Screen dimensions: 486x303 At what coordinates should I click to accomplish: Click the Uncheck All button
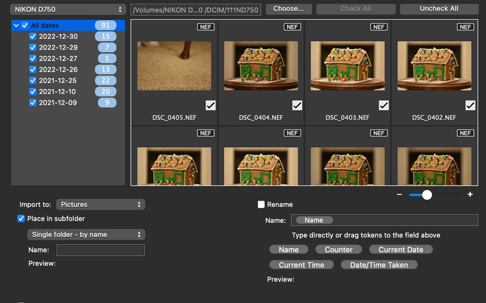pyautogui.click(x=439, y=9)
